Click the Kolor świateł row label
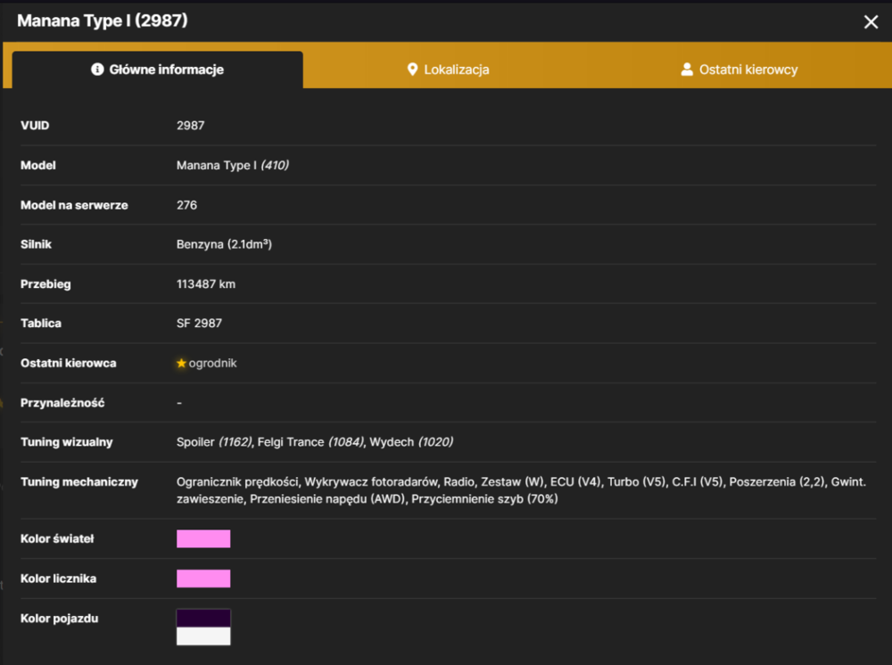892x665 pixels. [x=57, y=538]
